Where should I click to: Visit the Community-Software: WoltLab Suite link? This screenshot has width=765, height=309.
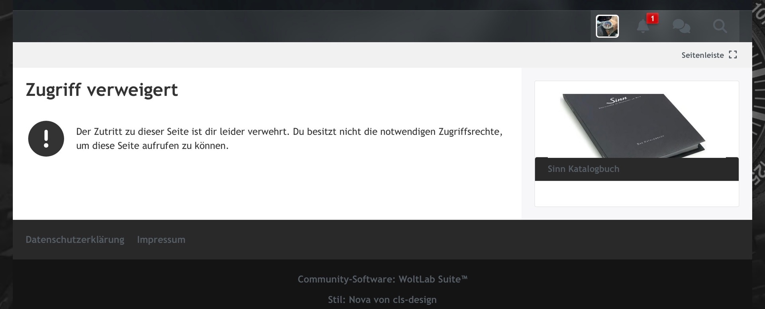point(382,279)
